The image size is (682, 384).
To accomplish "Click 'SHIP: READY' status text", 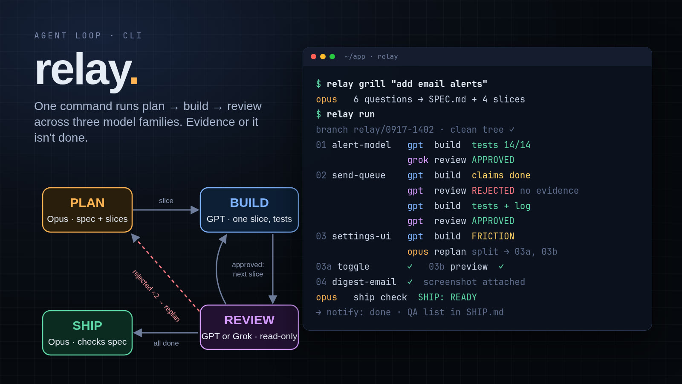I will (x=447, y=297).
